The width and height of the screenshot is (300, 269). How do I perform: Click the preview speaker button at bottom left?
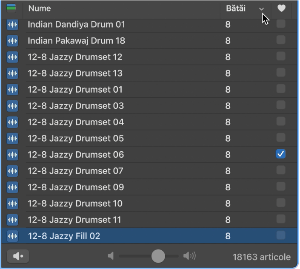pos(18,256)
